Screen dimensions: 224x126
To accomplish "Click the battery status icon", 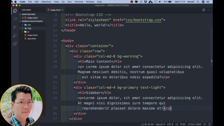I will 170,2.
